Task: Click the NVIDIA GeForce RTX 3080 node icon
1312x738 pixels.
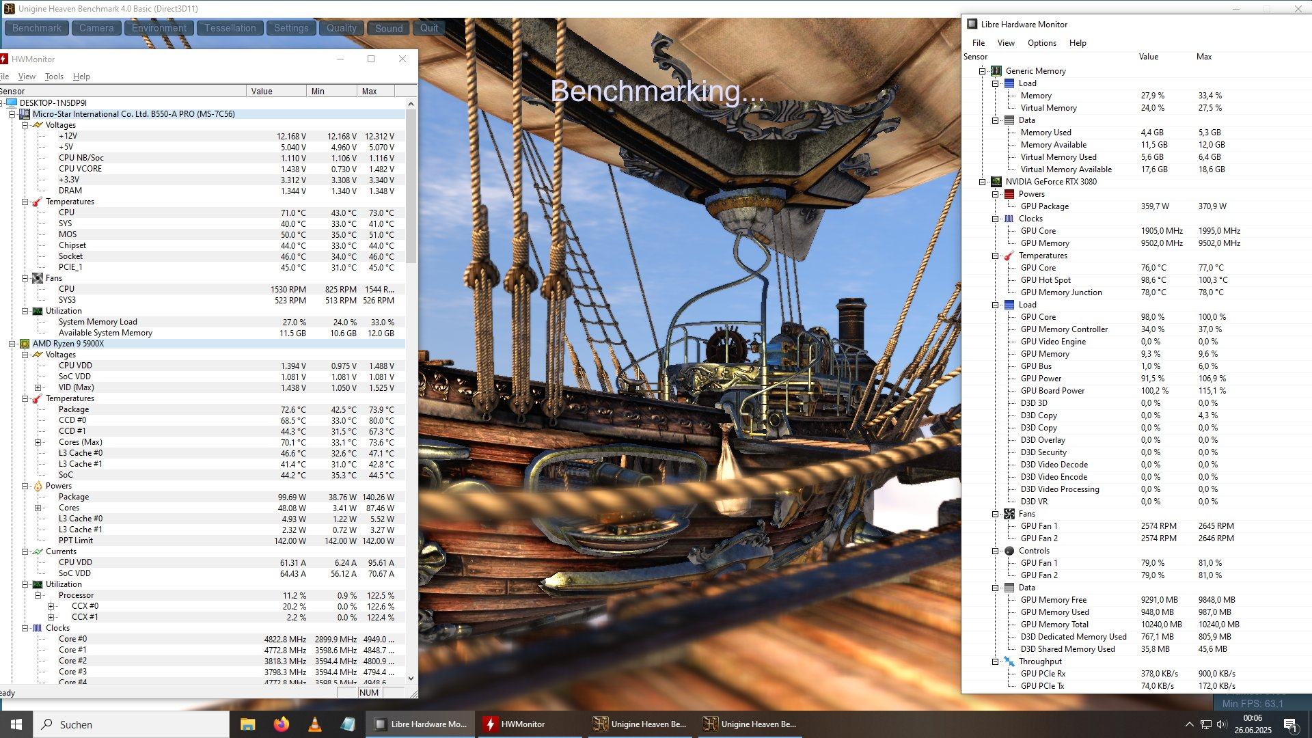Action: (996, 182)
